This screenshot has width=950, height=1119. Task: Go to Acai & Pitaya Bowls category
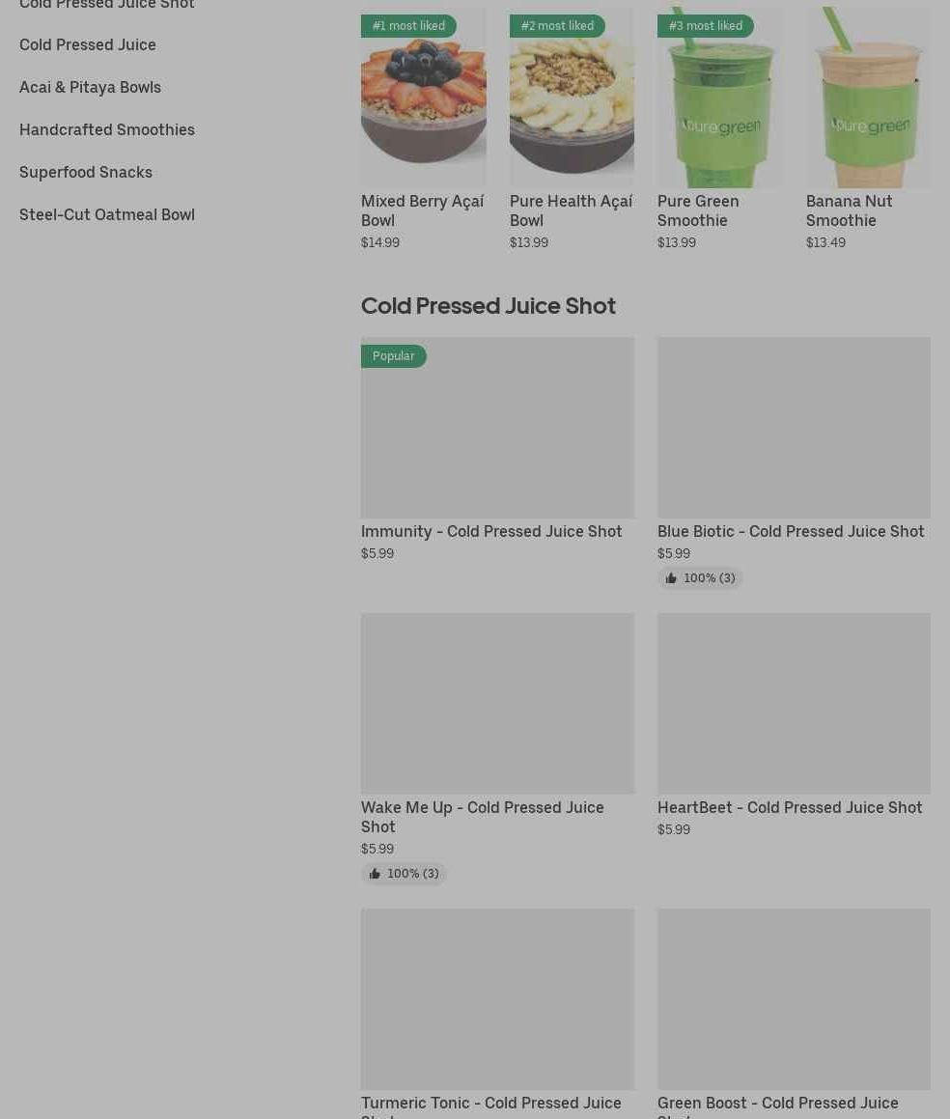coord(90,87)
